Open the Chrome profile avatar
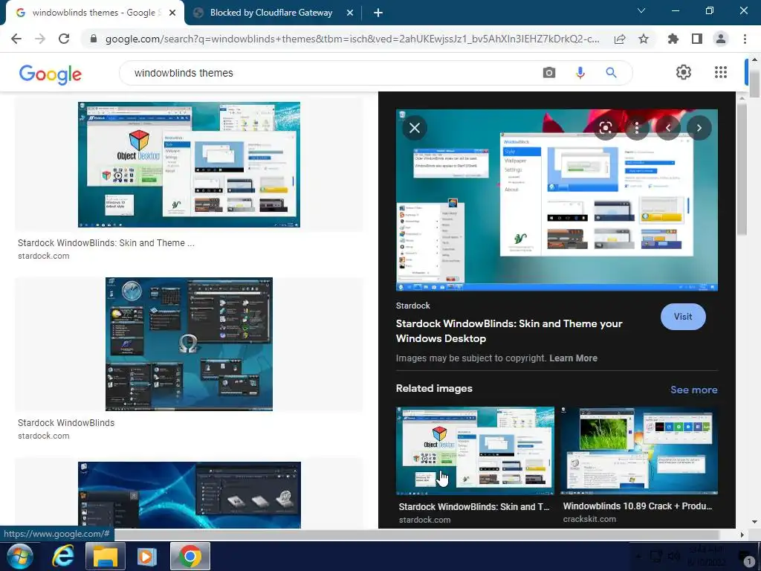761x571 pixels. (721, 39)
